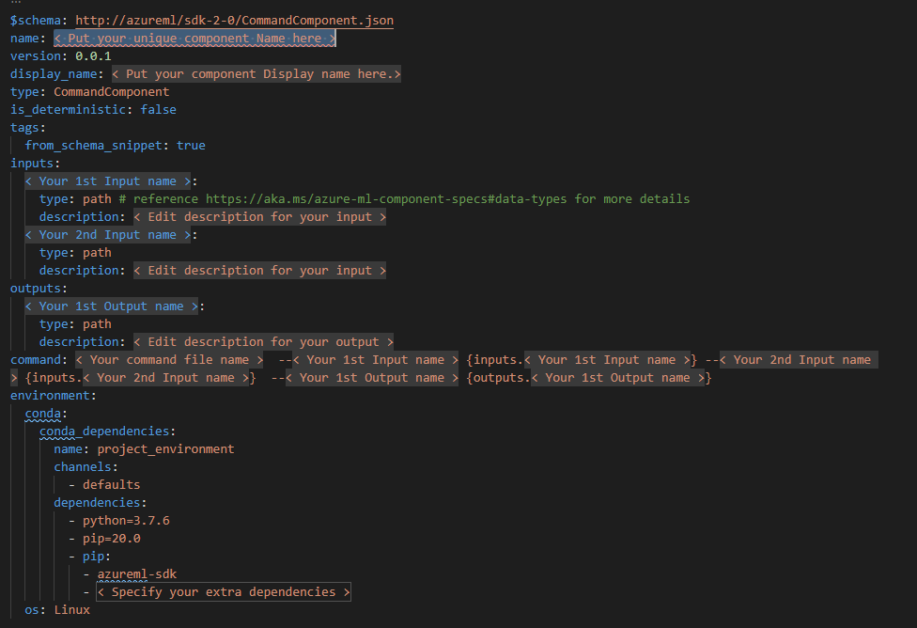Click the display_name key
The height and width of the screenshot is (628, 917).
[x=54, y=74]
